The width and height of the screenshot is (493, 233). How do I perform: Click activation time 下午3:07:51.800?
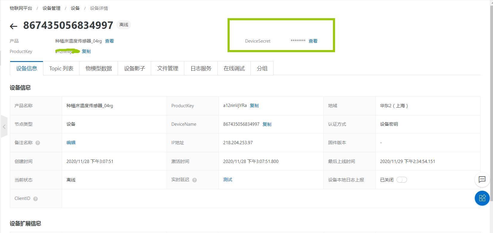tap(251, 161)
